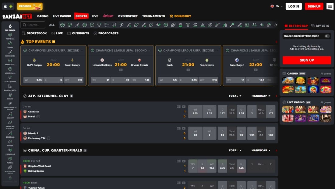Select Cricket in the left sidebar
Image resolution: width=335 pixels, height=189 pixels.
tap(10, 115)
